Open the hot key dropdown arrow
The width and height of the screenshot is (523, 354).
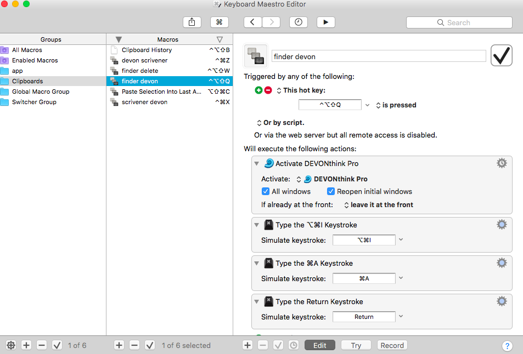367,105
